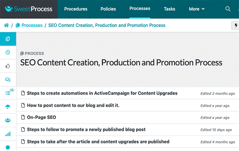Switch to the Policies tab
Screen dimensions: 239x151
108,9
